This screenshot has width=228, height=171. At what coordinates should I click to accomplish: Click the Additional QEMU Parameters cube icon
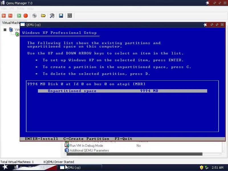pos(67,150)
